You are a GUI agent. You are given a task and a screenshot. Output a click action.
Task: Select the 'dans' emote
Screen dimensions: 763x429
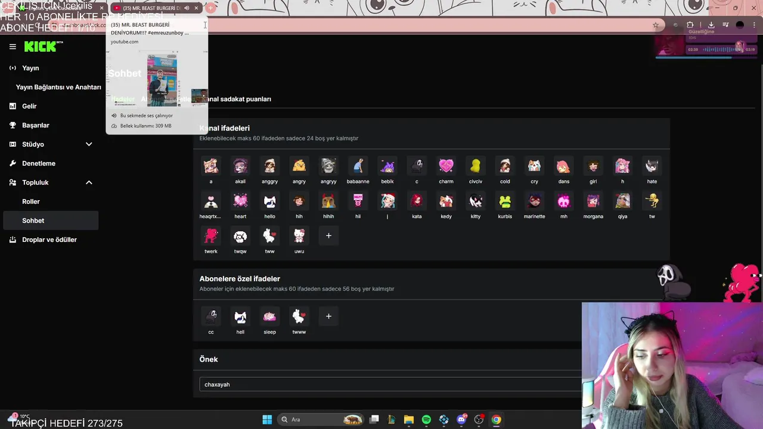pos(563,166)
